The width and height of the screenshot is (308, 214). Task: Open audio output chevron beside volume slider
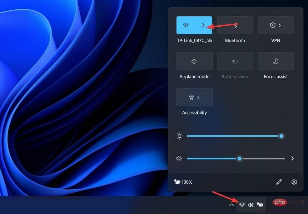tap(292, 158)
